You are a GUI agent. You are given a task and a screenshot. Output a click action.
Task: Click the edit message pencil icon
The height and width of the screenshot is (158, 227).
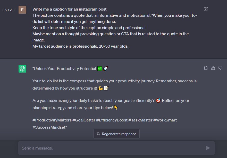206,9
